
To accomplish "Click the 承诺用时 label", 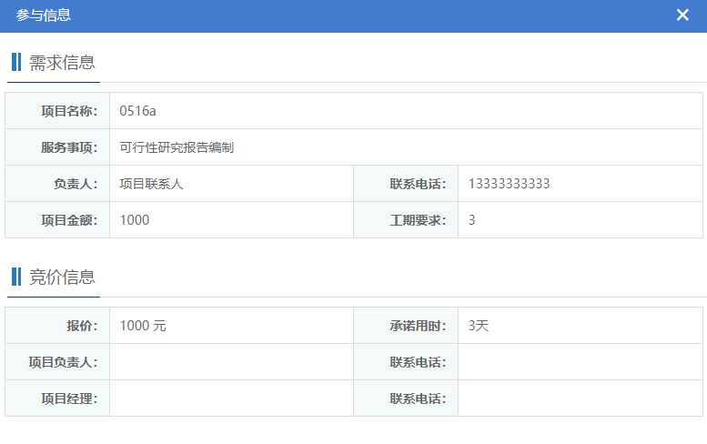I will 418,326.
